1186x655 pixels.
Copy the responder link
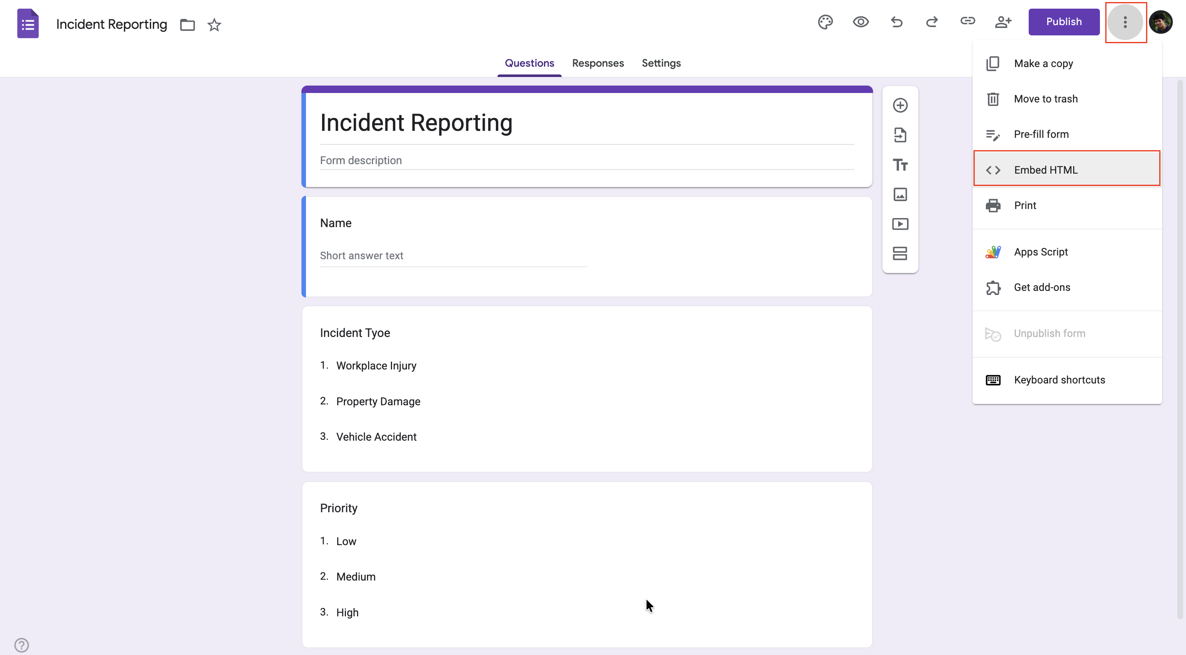coord(967,22)
